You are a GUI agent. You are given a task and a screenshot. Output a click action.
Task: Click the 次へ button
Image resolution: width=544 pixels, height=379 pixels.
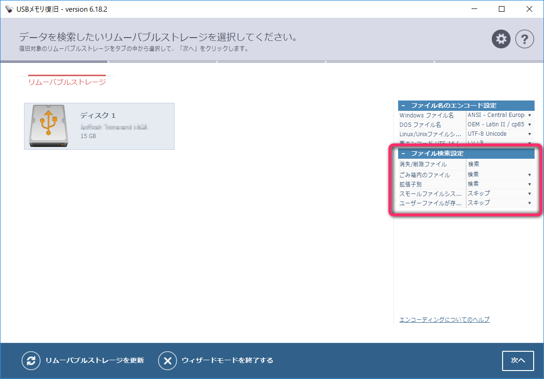518,361
